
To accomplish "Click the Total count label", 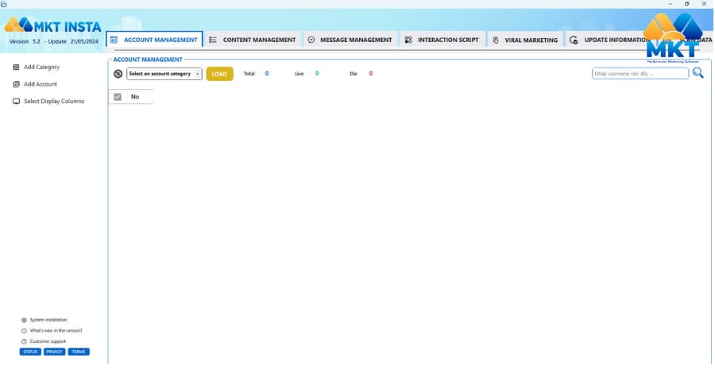I will [249, 73].
